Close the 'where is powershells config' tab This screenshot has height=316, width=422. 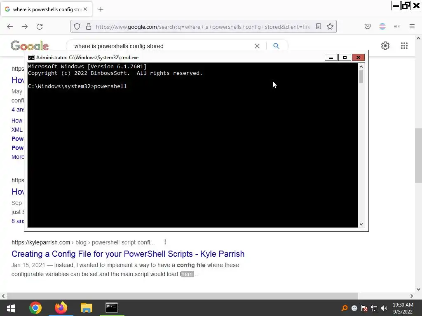point(85,9)
